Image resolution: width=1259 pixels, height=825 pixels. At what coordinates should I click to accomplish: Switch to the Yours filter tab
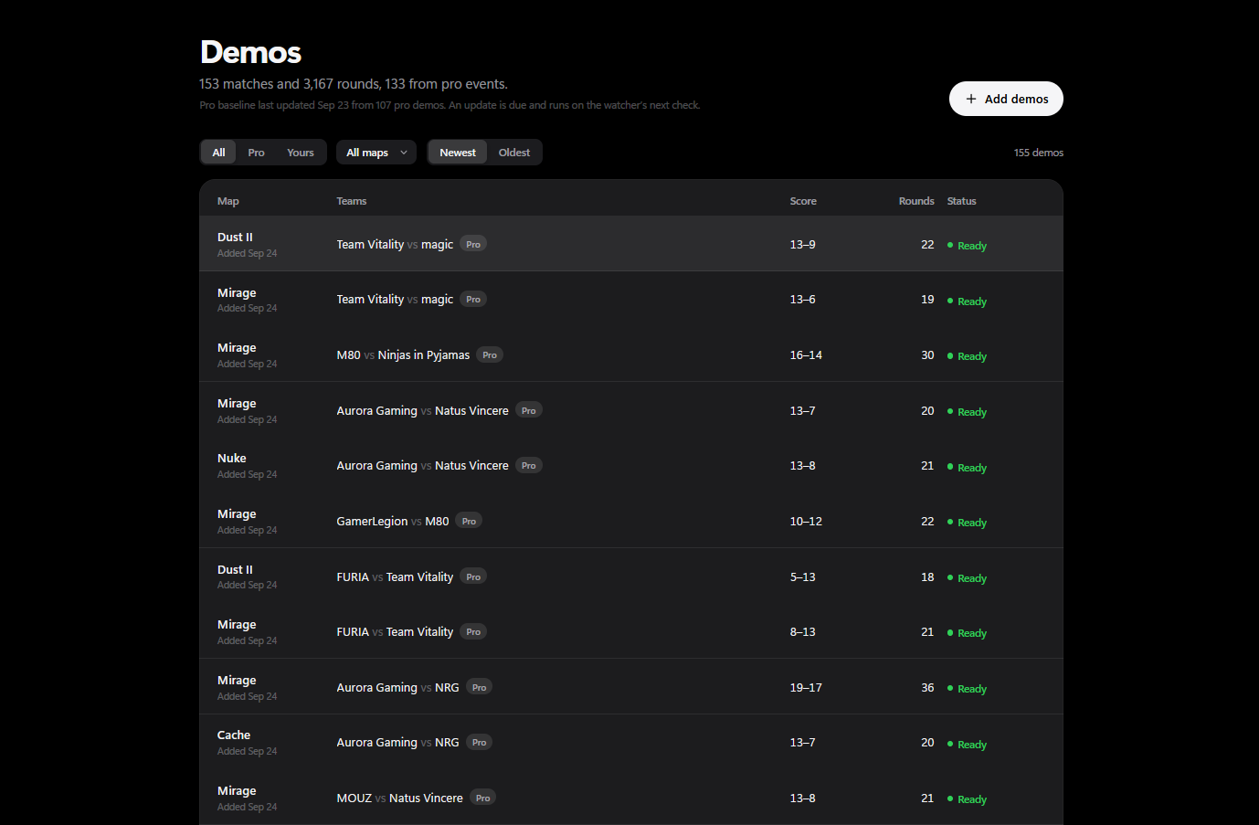tap(300, 153)
